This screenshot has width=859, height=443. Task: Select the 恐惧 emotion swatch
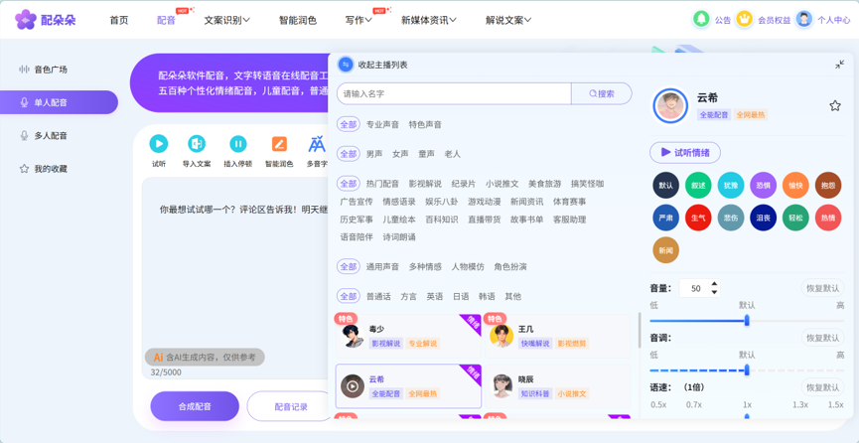click(763, 186)
